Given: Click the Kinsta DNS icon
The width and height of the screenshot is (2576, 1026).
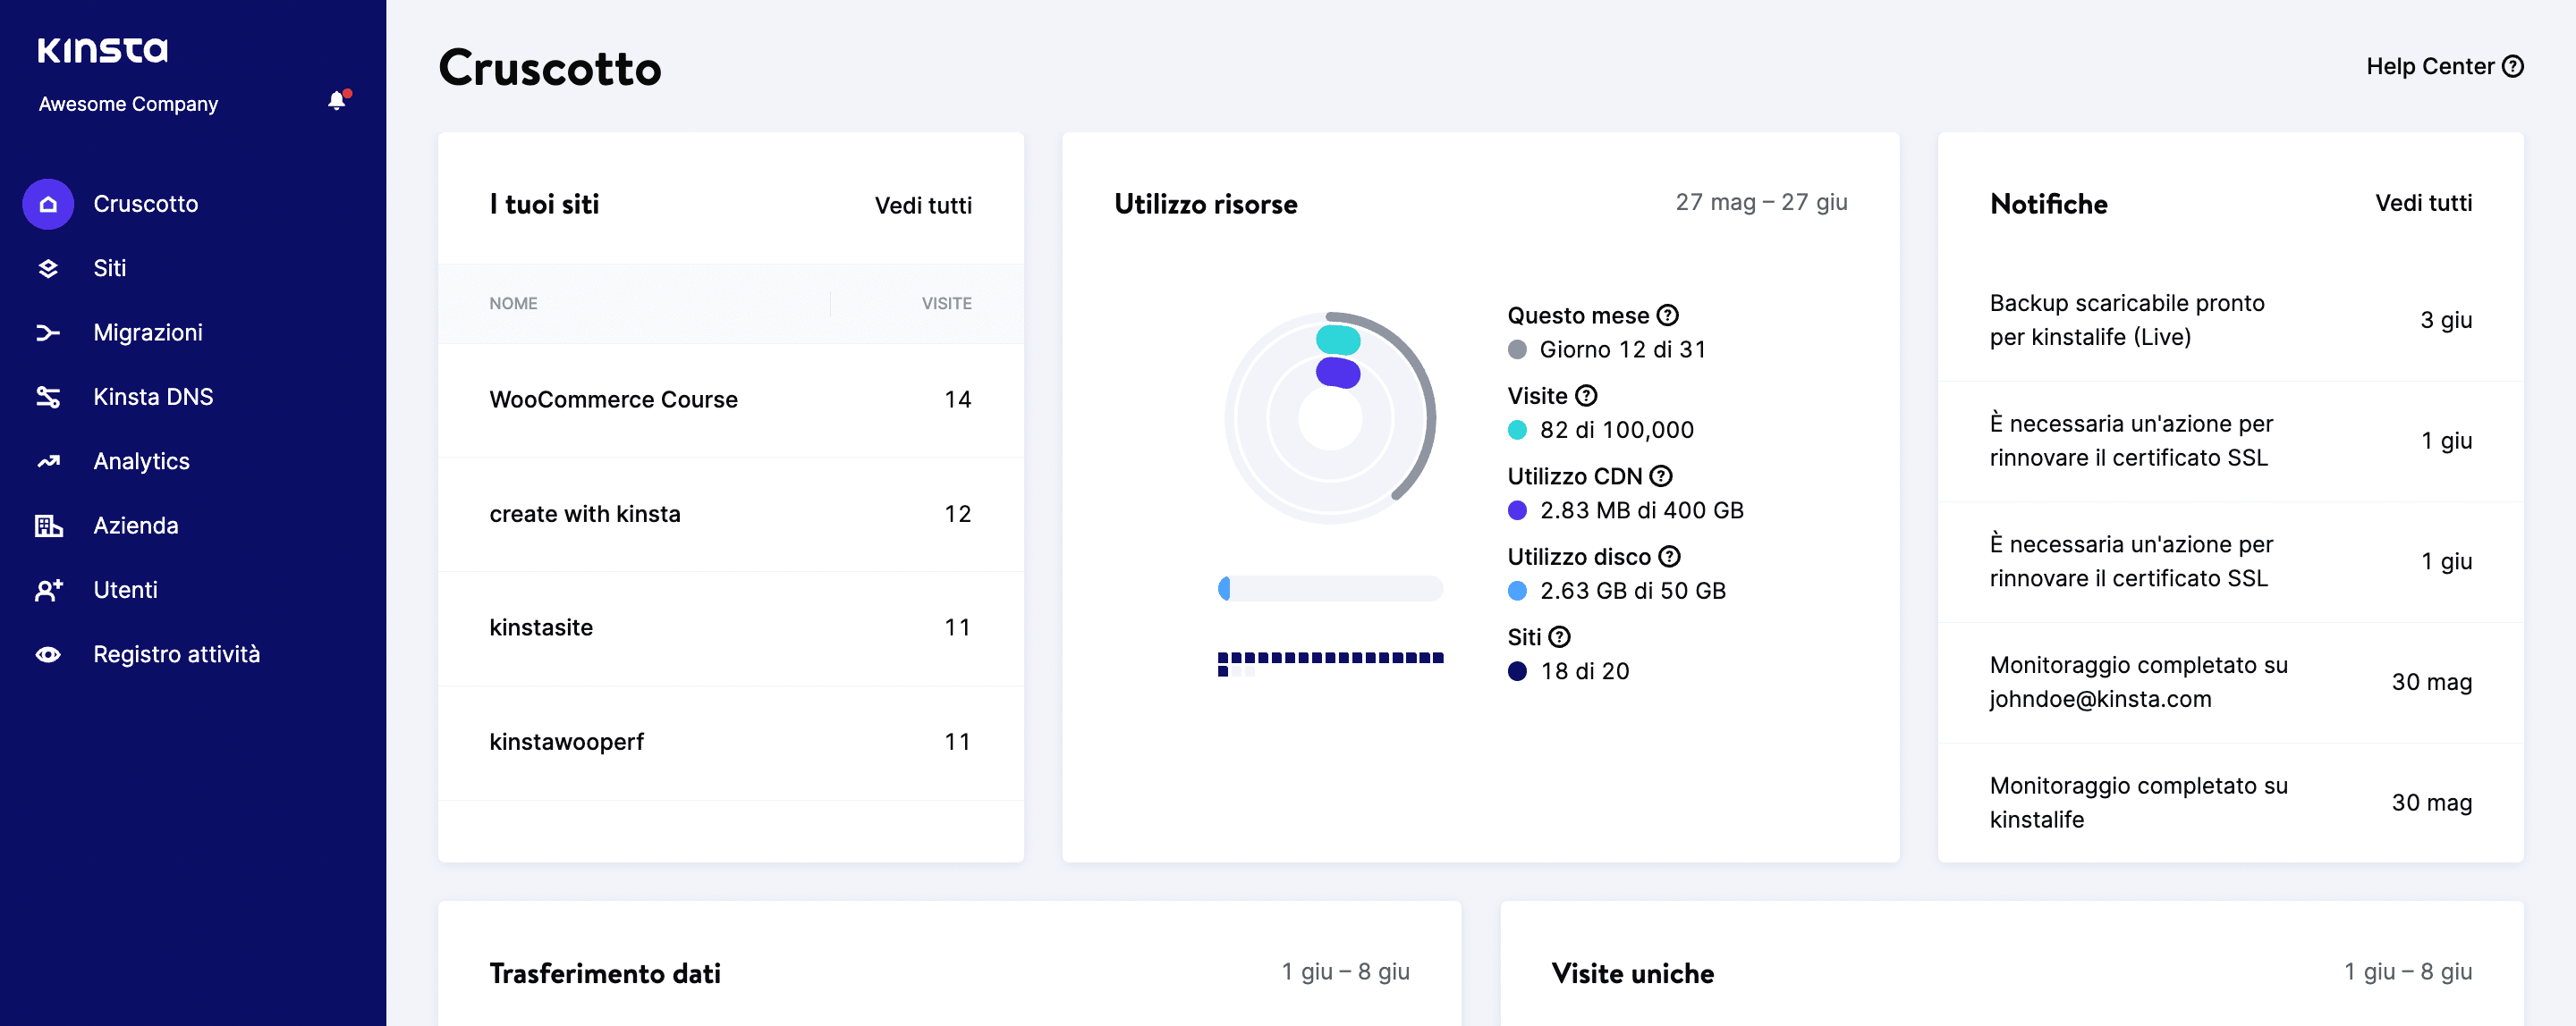Looking at the screenshot, I should tap(48, 398).
